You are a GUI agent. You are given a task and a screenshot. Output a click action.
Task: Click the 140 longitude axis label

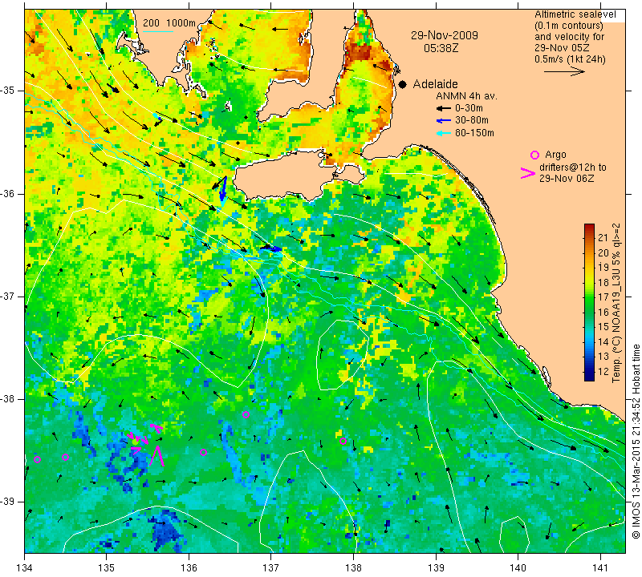[x=518, y=568]
